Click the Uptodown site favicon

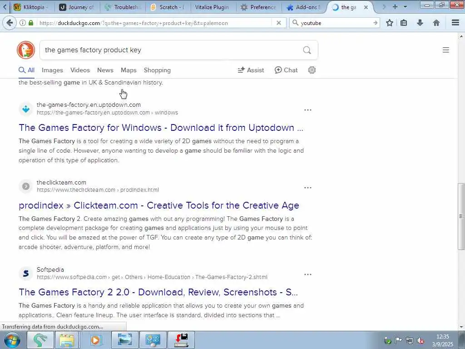(x=26, y=109)
